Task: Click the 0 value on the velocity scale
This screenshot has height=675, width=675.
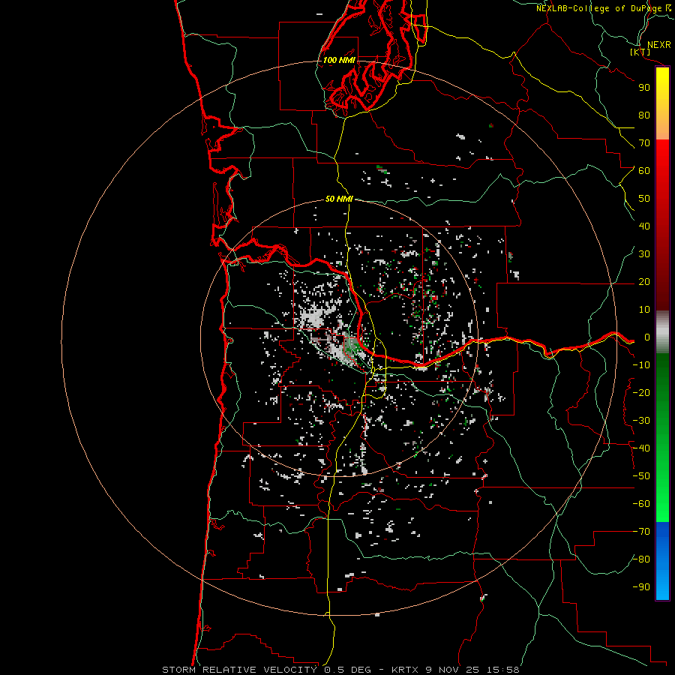Action: coord(647,337)
